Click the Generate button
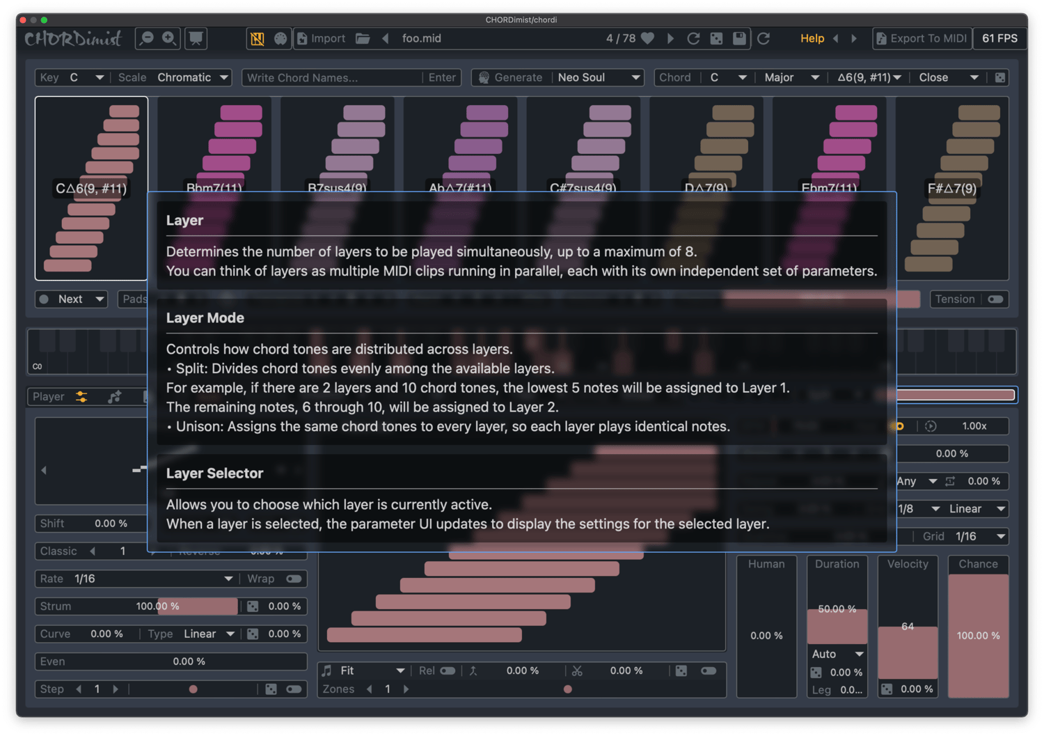 point(511,77)
